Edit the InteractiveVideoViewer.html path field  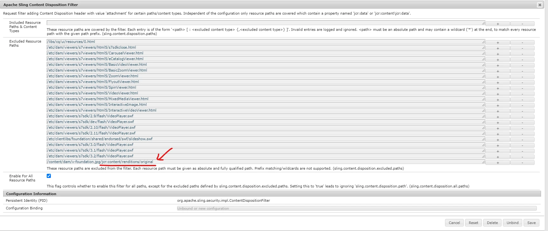pyautogui.click(x=266, y=110)
